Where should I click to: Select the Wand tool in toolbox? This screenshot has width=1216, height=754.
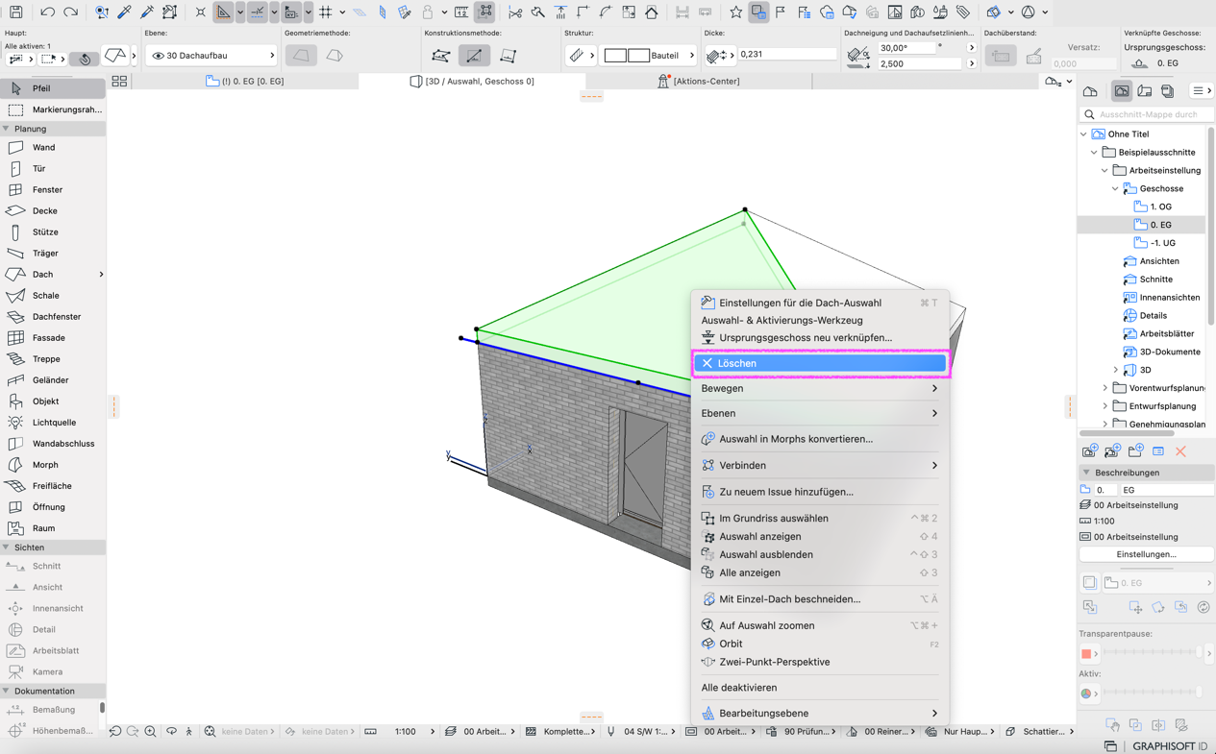53,148
